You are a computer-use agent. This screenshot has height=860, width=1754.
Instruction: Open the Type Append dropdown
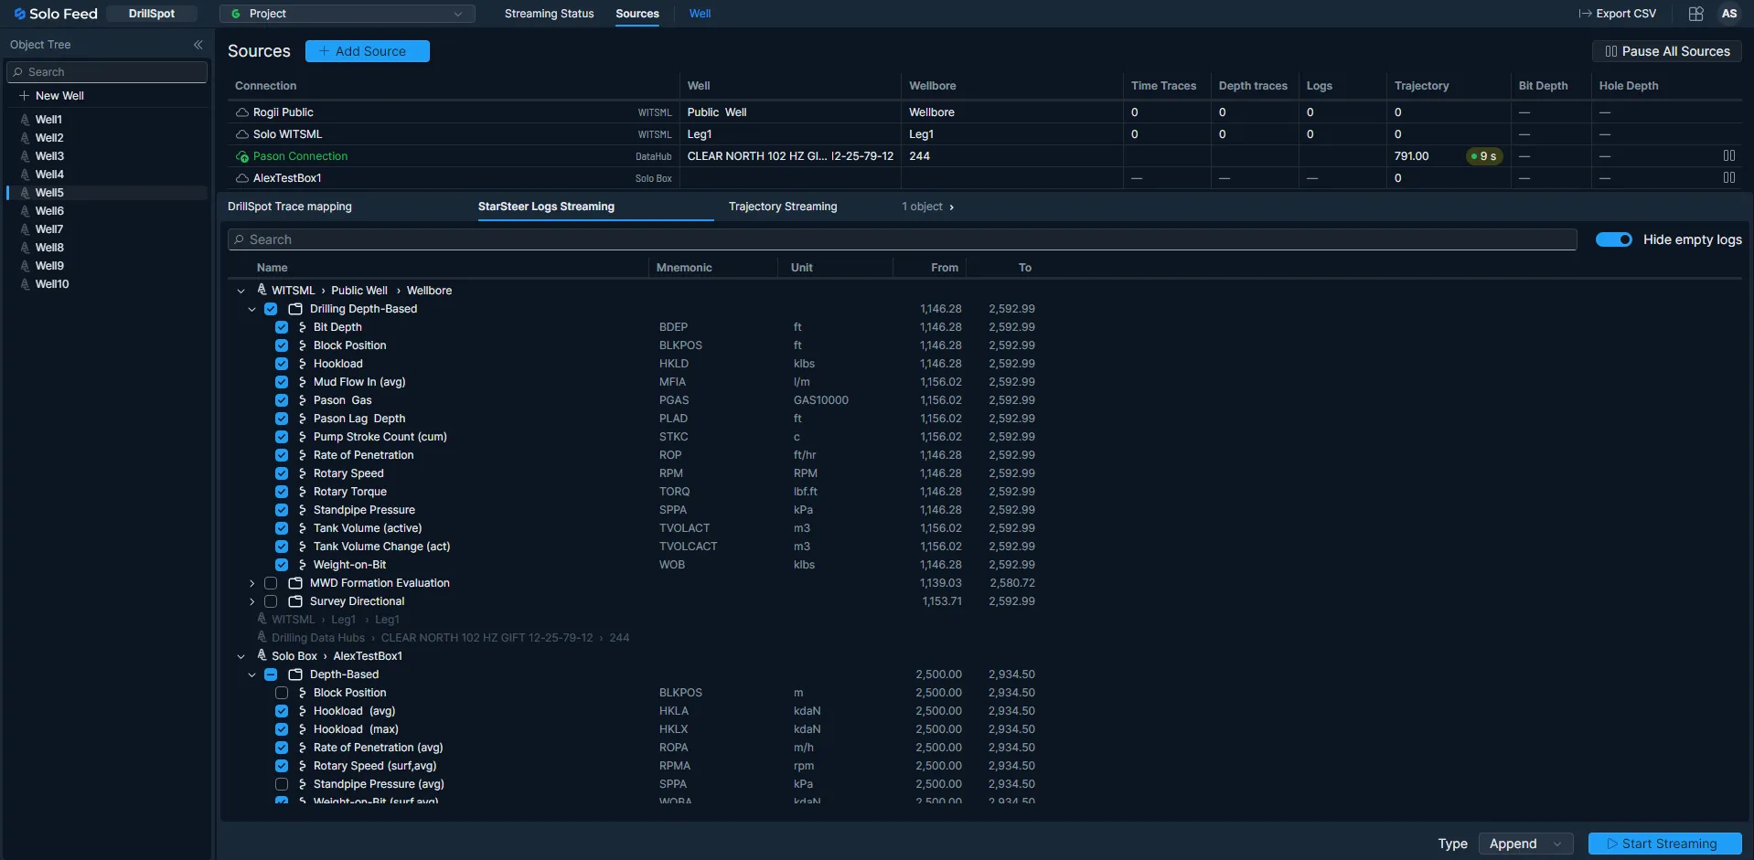pyautogui.click(x=1524, y=844)
